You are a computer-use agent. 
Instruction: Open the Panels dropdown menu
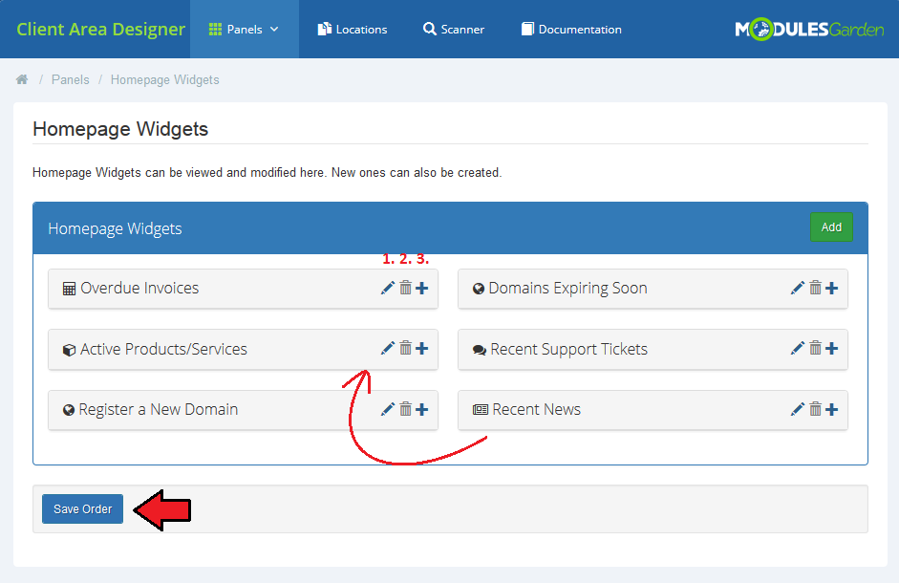coord(245,30)
